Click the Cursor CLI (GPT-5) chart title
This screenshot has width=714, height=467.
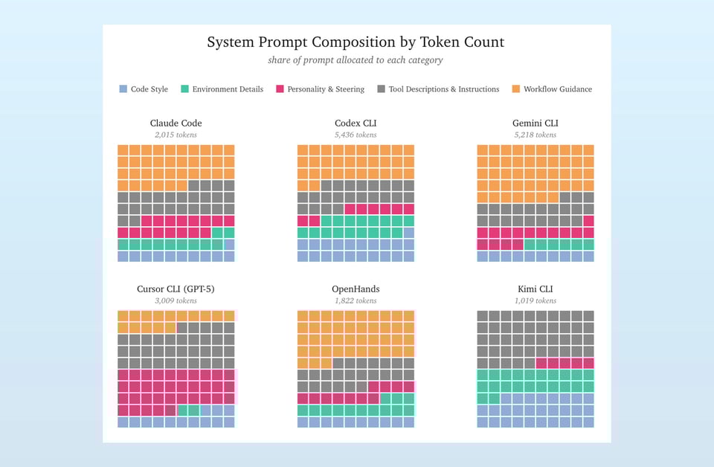click(176, 289)
